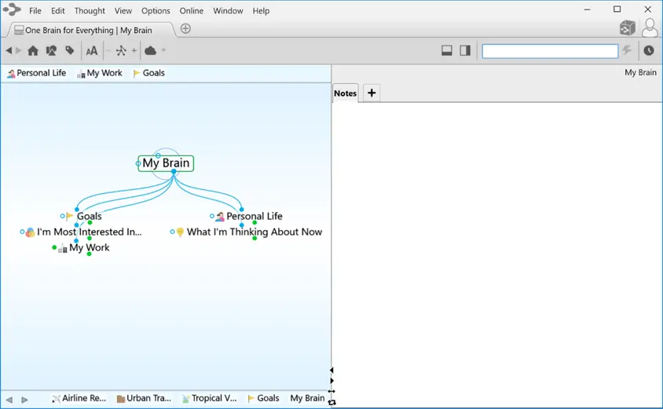Screen dimensions: 663x409
Task: Go back with toolbar back arrow
Action: (x=9, y=51)
